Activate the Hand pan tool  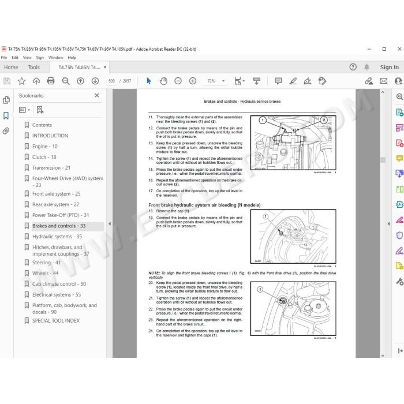coord(163,81)
